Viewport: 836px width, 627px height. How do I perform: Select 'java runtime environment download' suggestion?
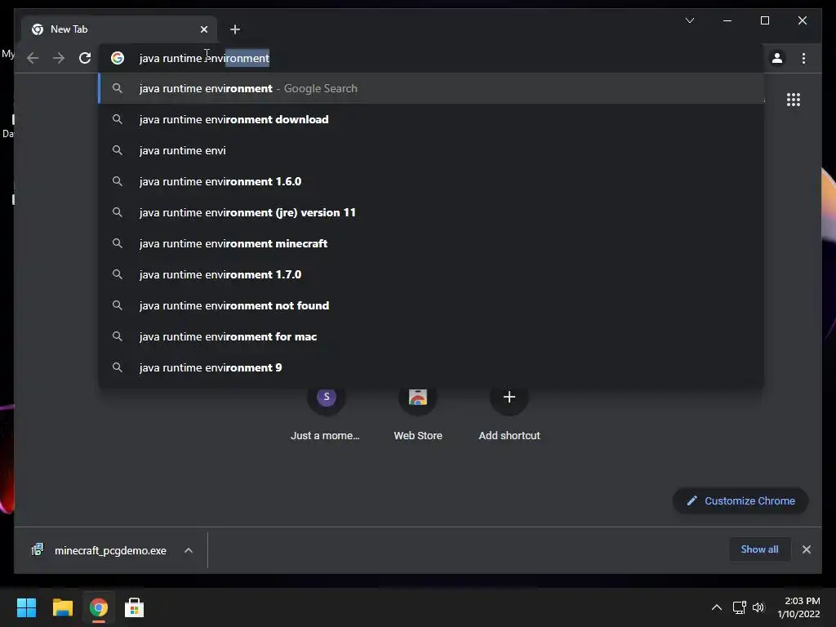[x=431, y=119]
